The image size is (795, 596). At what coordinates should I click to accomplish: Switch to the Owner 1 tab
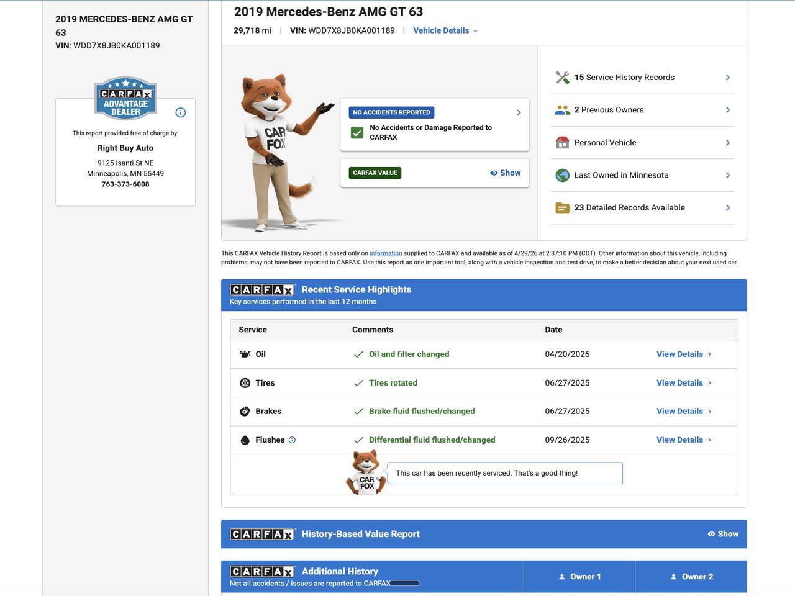pos(579,577)
